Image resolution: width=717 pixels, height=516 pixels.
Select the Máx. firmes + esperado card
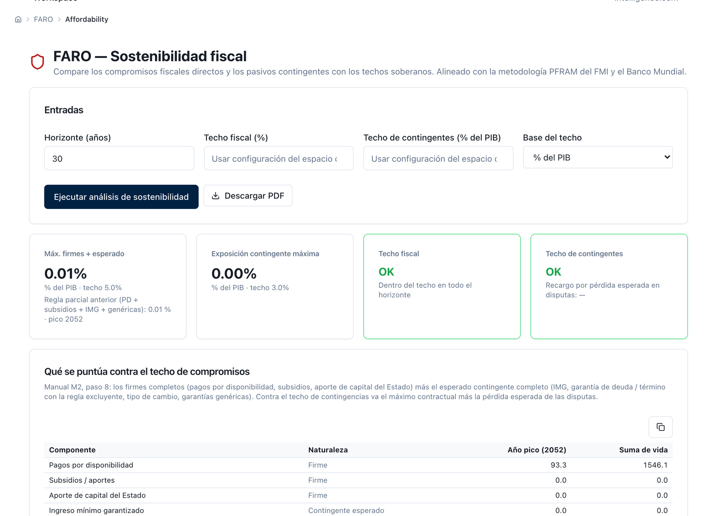pyautogui.click(x=108, y=286)
